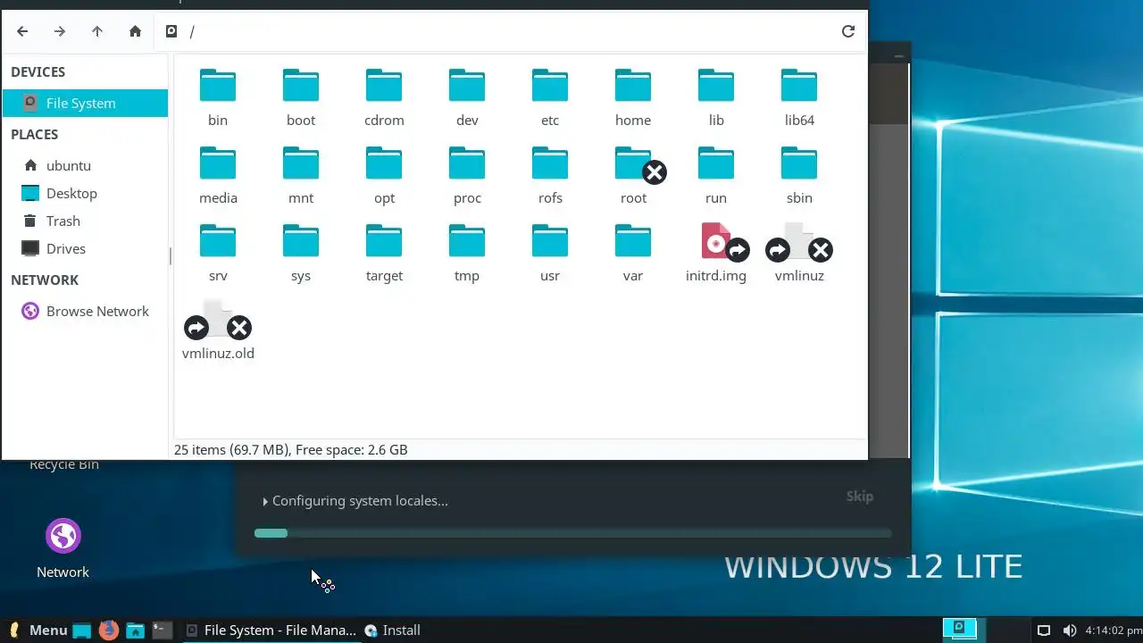
Task: Navigate up to parent folder
Action: [x=97, y=31]
